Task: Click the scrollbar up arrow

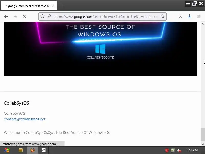Action: click(x=203, y=24)
